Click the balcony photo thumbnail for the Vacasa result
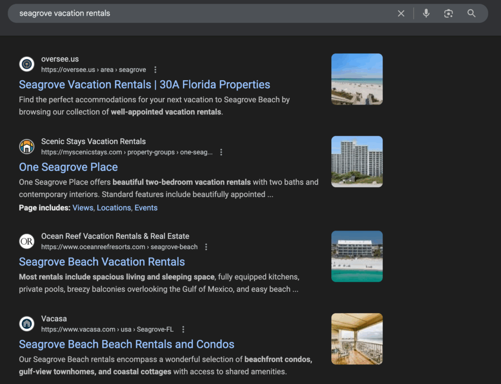 pyautogui.click(x=357, y=339)
